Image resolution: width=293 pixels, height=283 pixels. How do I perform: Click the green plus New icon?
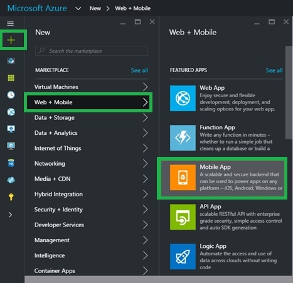point(11,40)
